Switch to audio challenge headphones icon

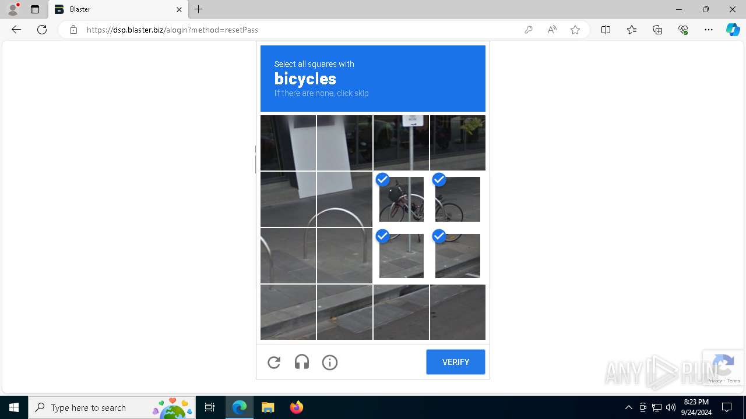302,363
